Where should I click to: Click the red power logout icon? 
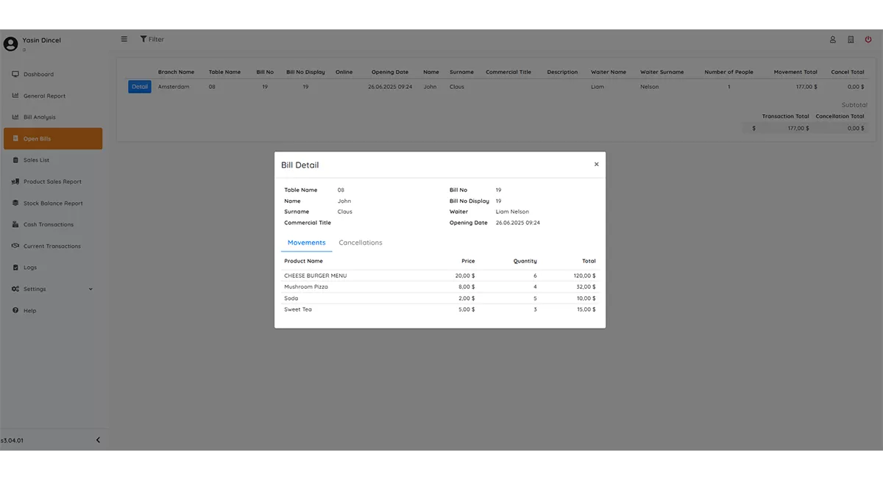(x=868, y=40)
